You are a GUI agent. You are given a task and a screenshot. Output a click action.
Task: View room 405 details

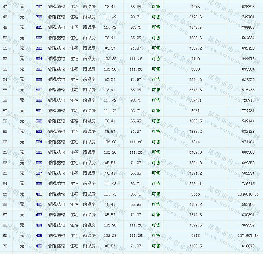click(39, 236)
